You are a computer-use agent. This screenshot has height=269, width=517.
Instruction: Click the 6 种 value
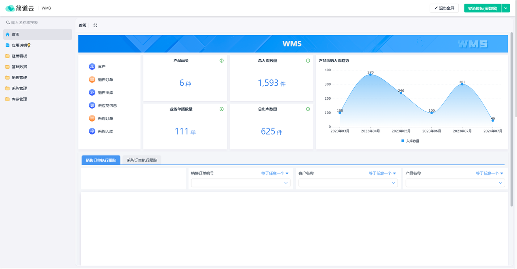click(x=185, y=83)
